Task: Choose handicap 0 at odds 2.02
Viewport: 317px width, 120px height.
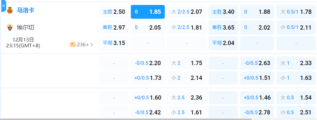Action: pyautogui.click(x=257, y=27)
